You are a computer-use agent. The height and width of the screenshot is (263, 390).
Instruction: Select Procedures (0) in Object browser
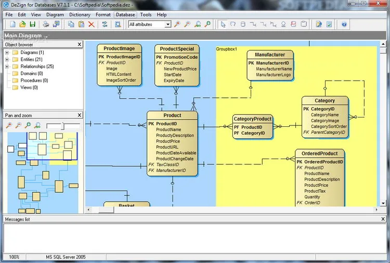[34, 80]
